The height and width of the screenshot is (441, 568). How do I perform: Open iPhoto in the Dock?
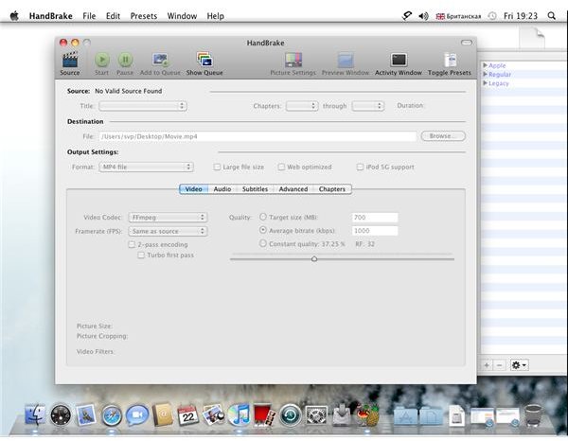pyautogui.click(x=213, y=415)
